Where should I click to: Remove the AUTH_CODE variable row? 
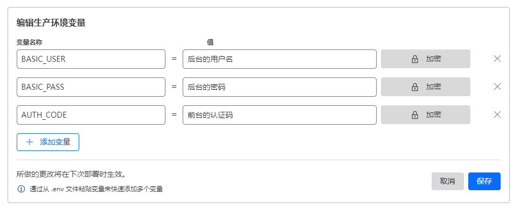click(x=497, y=115)
